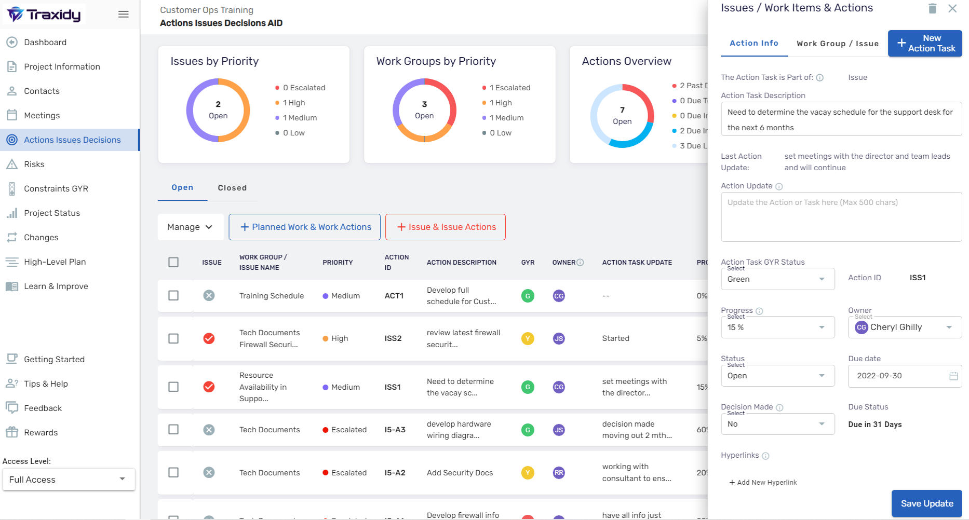The height and width of the screenshot is (520, 969).
Task: Toggle the hamburger menu icon
Action: click(x=123, y=14)
